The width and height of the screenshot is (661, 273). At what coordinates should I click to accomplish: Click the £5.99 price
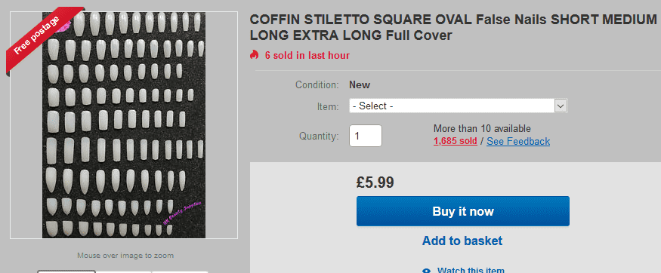(375, 183)
